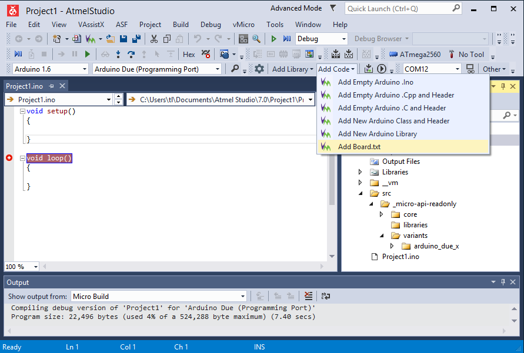Click the Build and Upload play icon

coord(382,69)
